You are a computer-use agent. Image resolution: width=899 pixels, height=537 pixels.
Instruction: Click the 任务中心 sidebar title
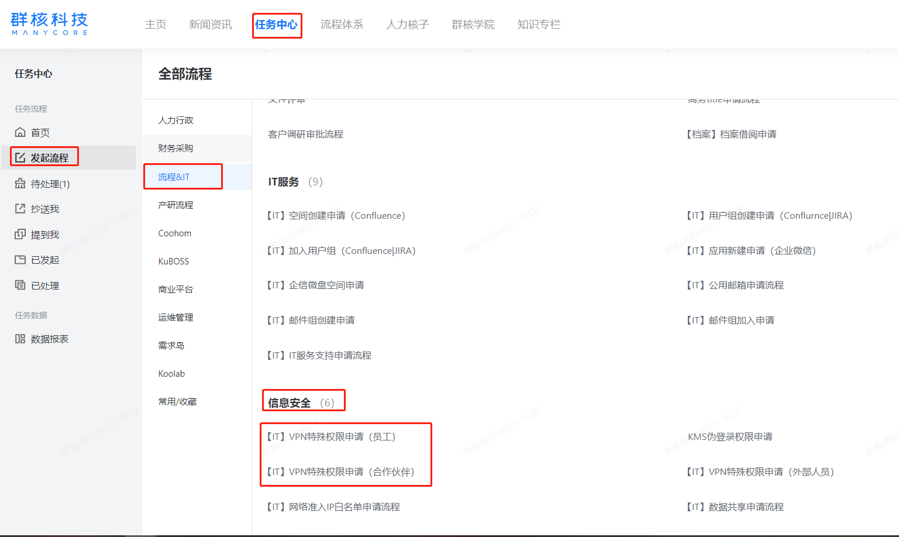[33, 74]
